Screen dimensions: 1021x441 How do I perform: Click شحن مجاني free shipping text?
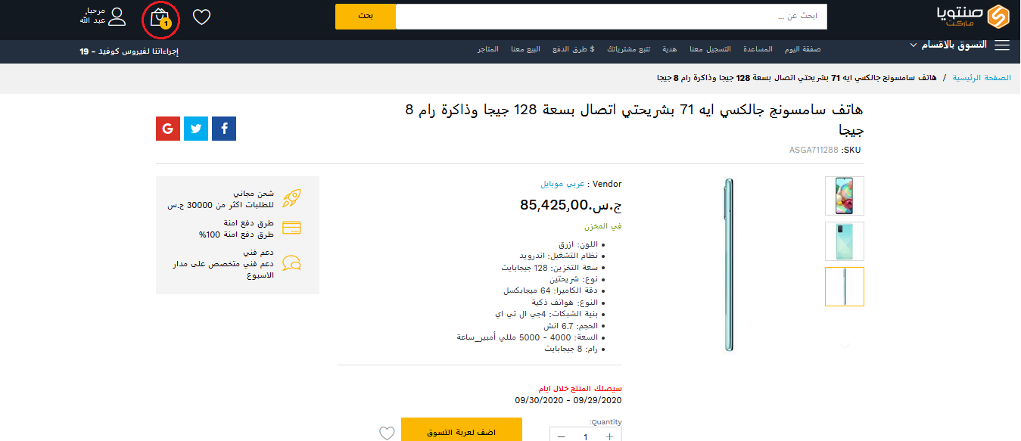tap(254, 194)
